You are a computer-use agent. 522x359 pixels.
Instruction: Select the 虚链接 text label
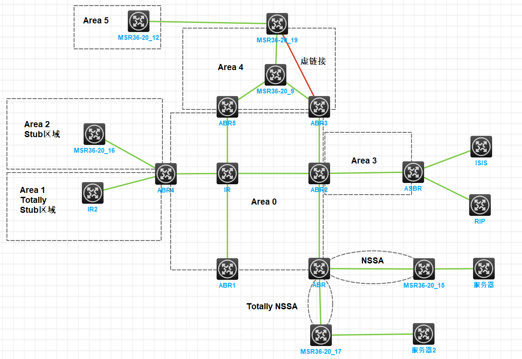(313, 61)
